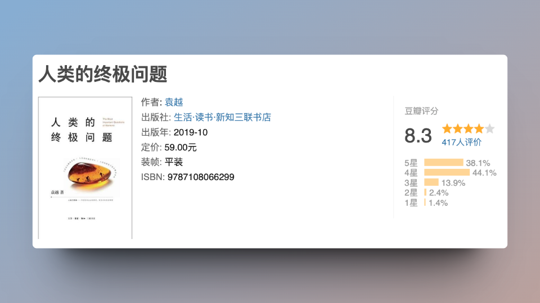Open the 417人评价 ratings link
Screen dimensions: 540x303
(x=461, y=143)
